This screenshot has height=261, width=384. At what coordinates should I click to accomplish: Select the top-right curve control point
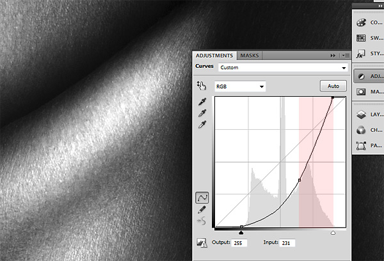coord(333,98)
